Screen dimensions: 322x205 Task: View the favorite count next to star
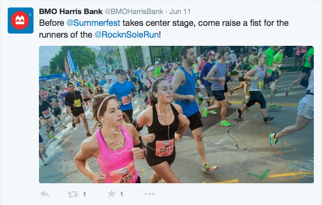(x=121, y=194)
